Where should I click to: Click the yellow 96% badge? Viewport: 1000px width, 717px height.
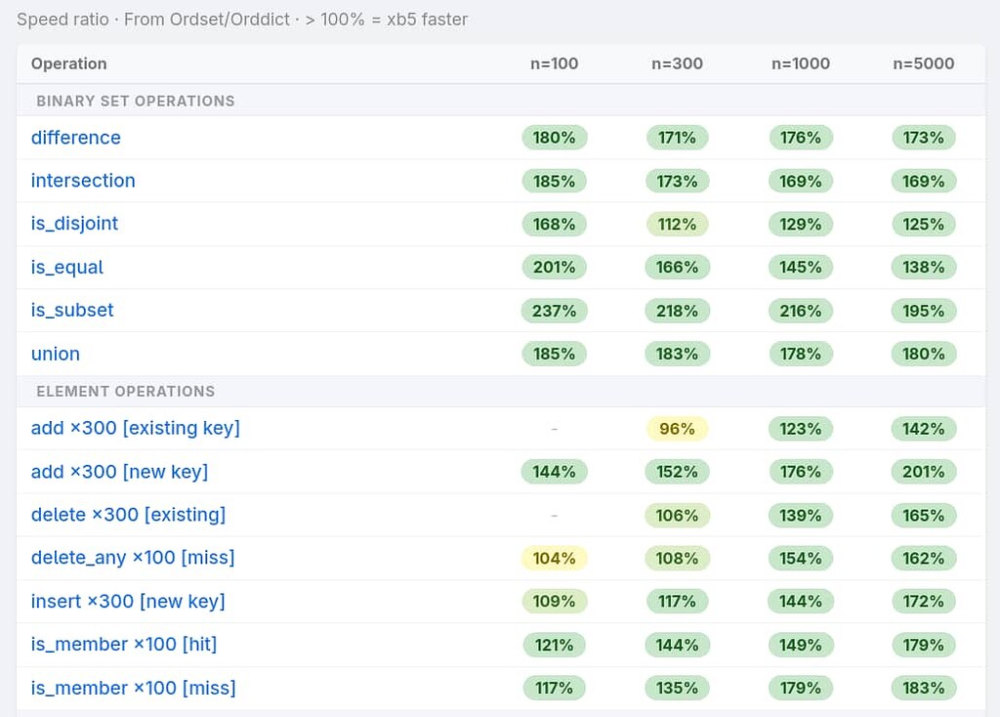pyautogui.click(x=677, y=429)
